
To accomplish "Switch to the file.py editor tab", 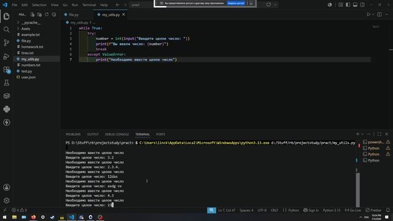I will pos(73,15).
